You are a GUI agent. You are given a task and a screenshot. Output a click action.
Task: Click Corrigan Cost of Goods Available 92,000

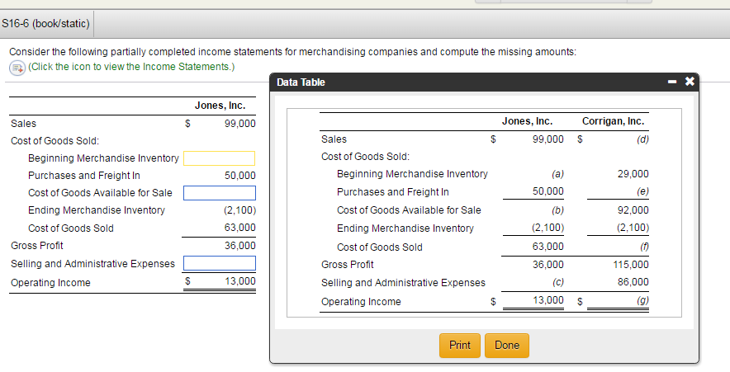click(x=633, y=210)
